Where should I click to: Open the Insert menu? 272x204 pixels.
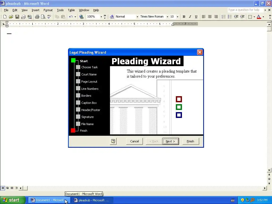(35, 10)
